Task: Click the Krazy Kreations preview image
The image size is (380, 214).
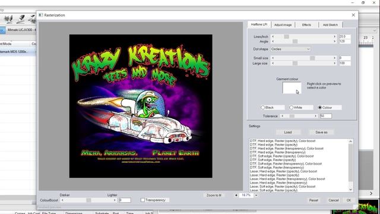Action: point(141,106)
